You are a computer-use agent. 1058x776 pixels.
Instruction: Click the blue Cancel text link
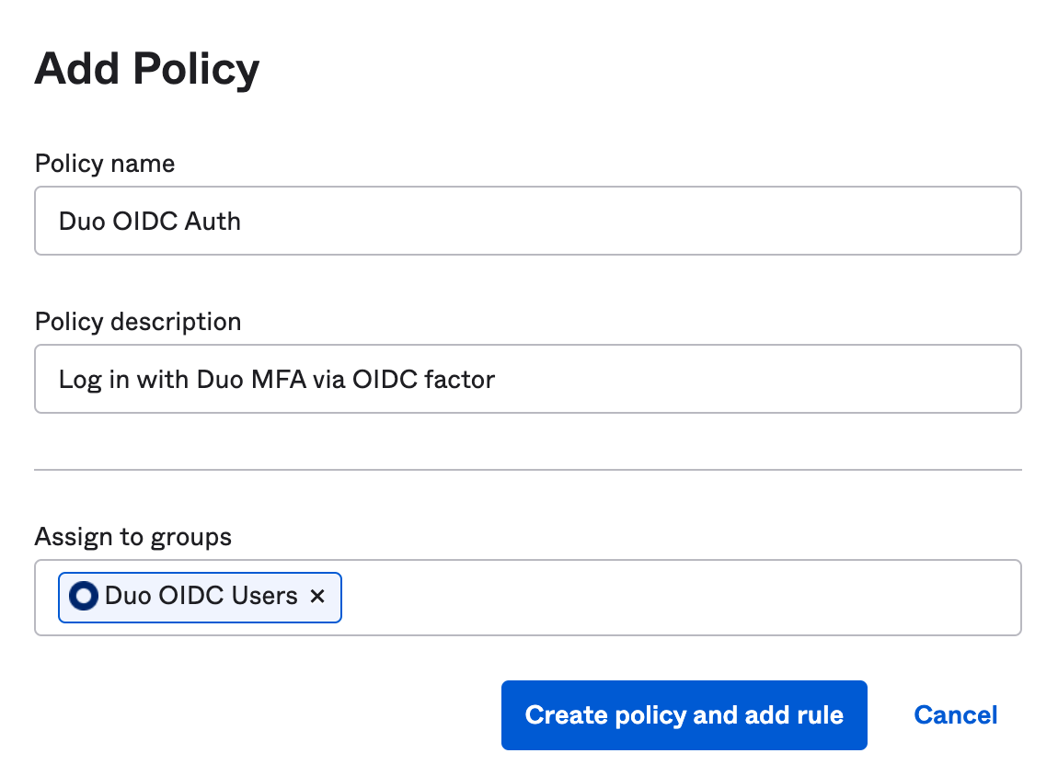pos(955,714)
